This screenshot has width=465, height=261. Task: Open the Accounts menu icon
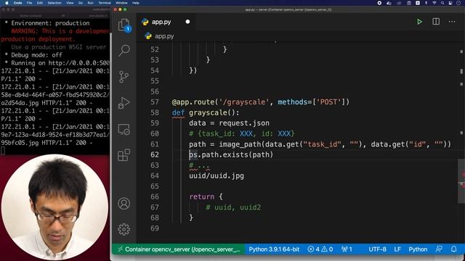click(124, 204)
